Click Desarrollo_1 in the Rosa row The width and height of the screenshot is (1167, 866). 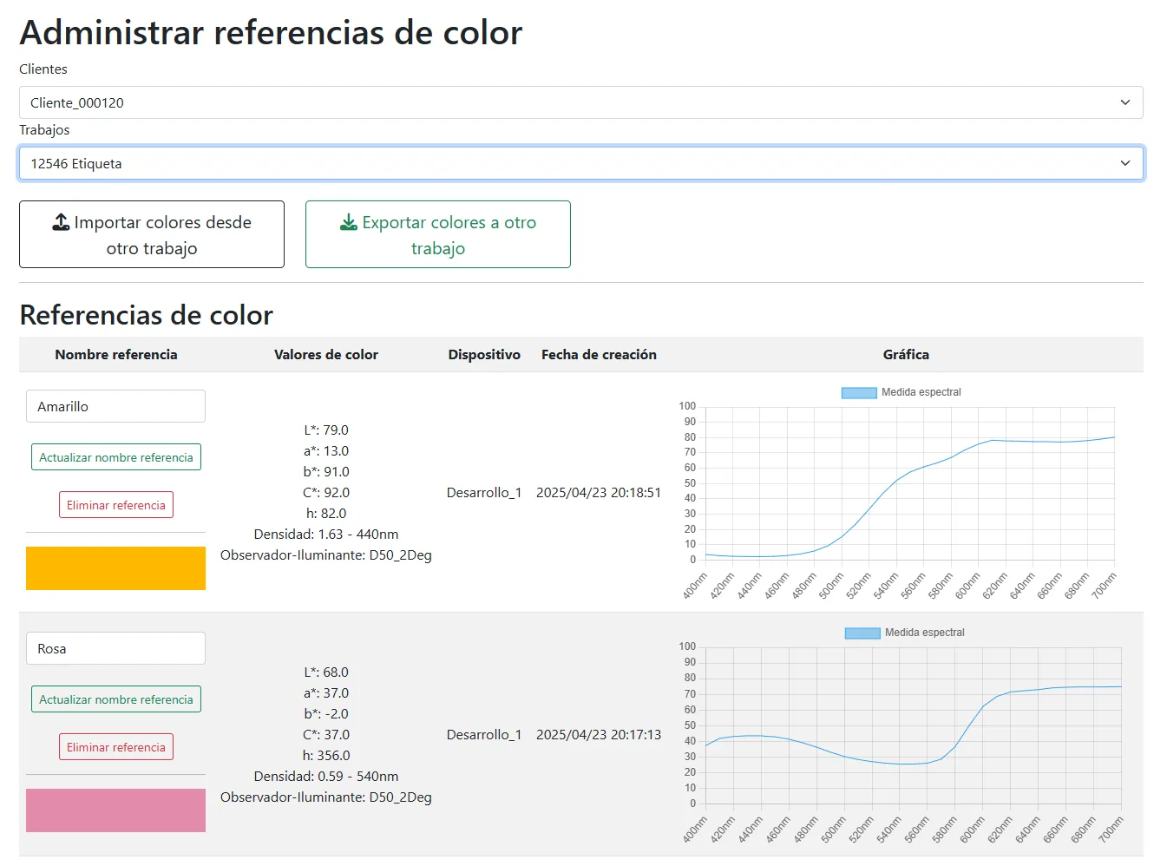pos(484,734)
